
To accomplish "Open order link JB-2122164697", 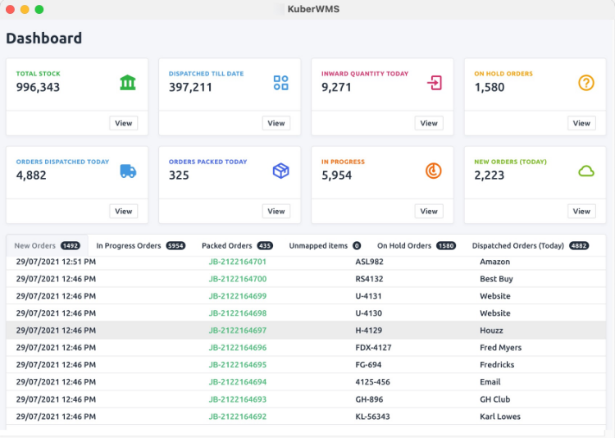I will point(237,331).
